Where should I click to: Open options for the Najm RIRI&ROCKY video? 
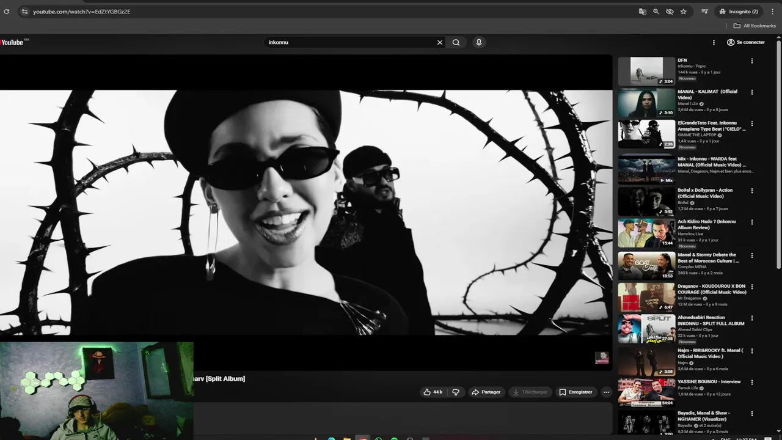pyautogui.click(x=752, y=351)
